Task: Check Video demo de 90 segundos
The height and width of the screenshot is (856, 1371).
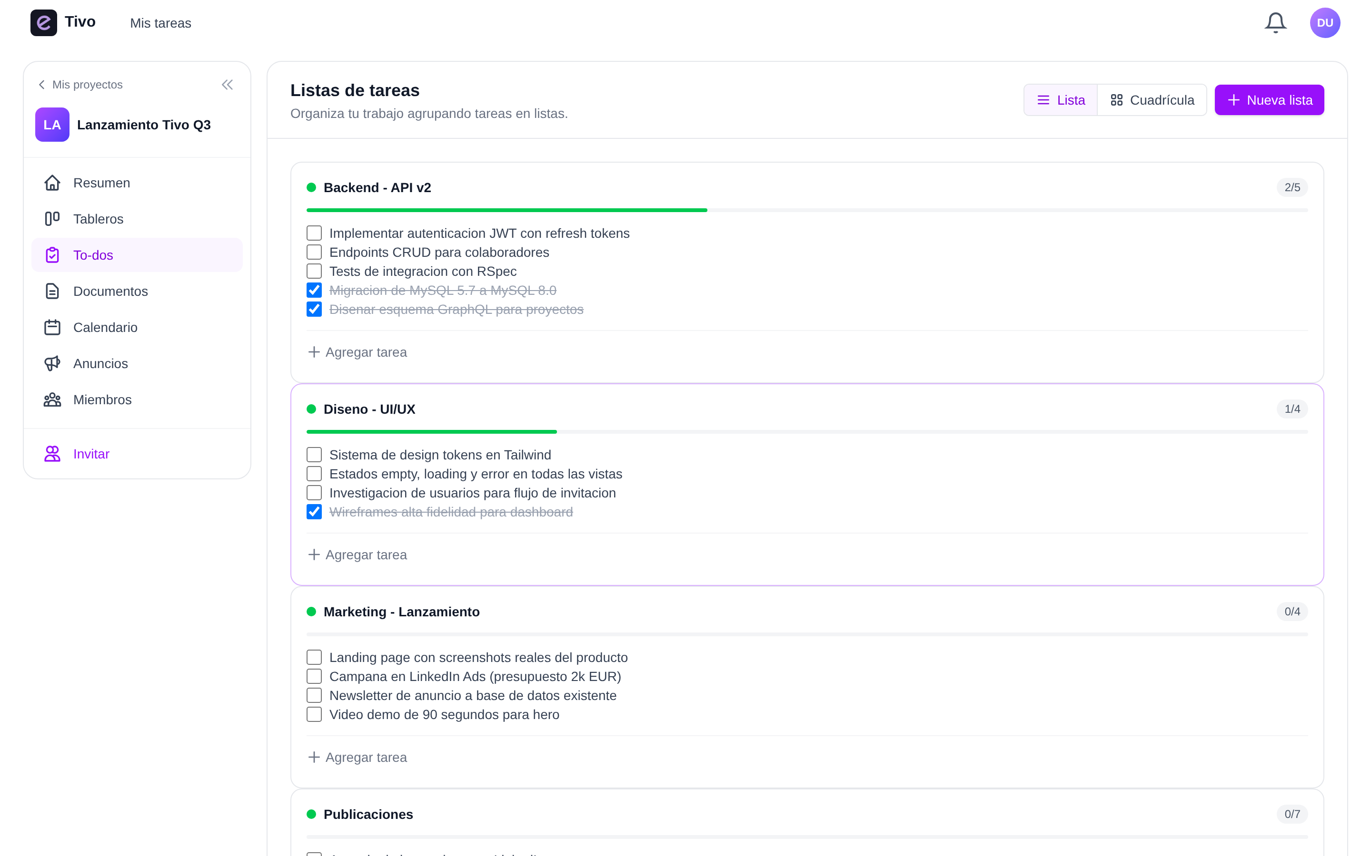Action: coord(314,714)
